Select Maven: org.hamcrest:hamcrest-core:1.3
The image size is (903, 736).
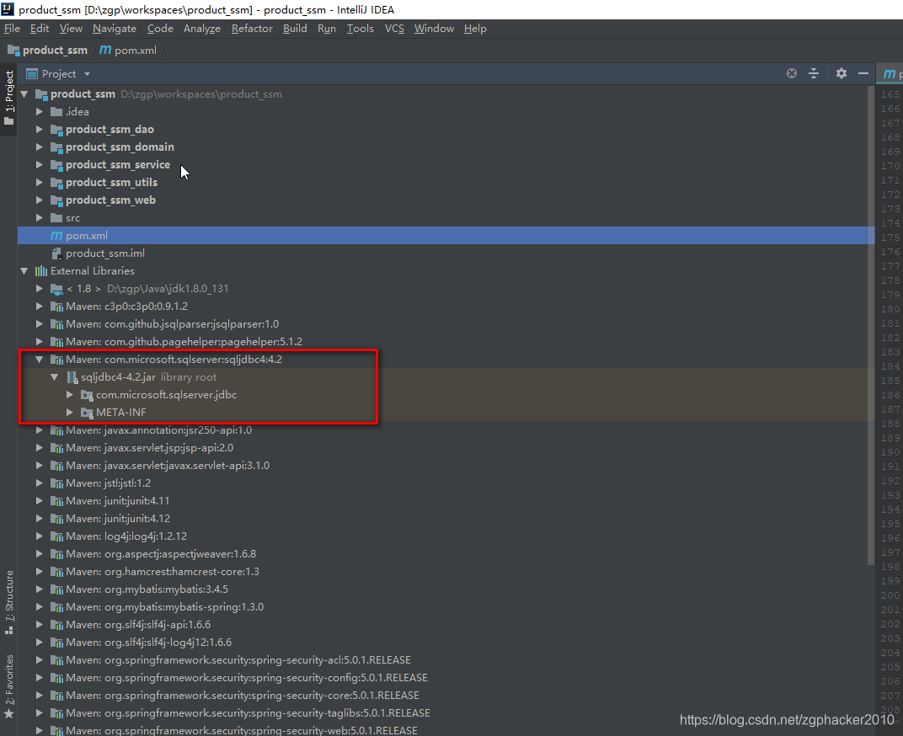tap(163, 572)
